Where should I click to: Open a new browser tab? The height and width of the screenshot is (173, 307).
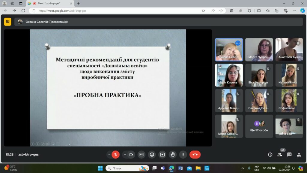click(79, 3)
